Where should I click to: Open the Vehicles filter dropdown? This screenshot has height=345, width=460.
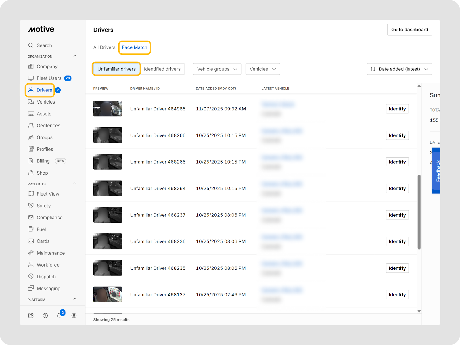tap(262, 69)
